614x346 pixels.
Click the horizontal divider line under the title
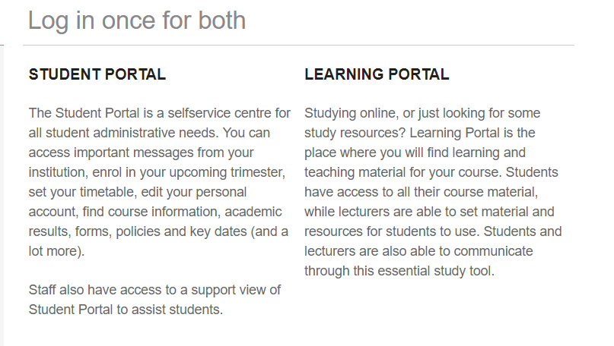[298, 46]
